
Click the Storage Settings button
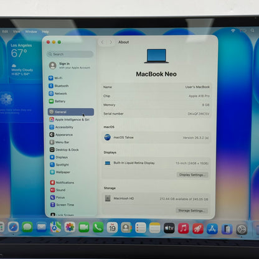[x=191, y=210]
